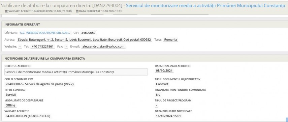
Task: Open the S.C. WEBLEX SOLUTIONS SRL offerer link
Action: 45,33
